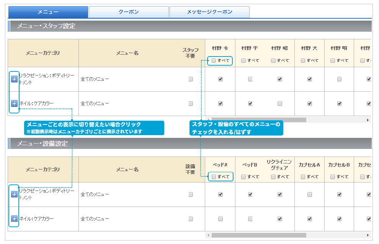Open the メッセージクーポン tab
The image size is (379, 244).
(x=210, y=12)
